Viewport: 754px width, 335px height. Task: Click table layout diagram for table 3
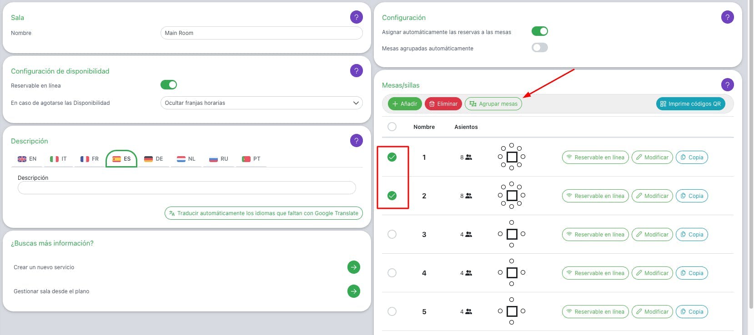tap(512, 234)
